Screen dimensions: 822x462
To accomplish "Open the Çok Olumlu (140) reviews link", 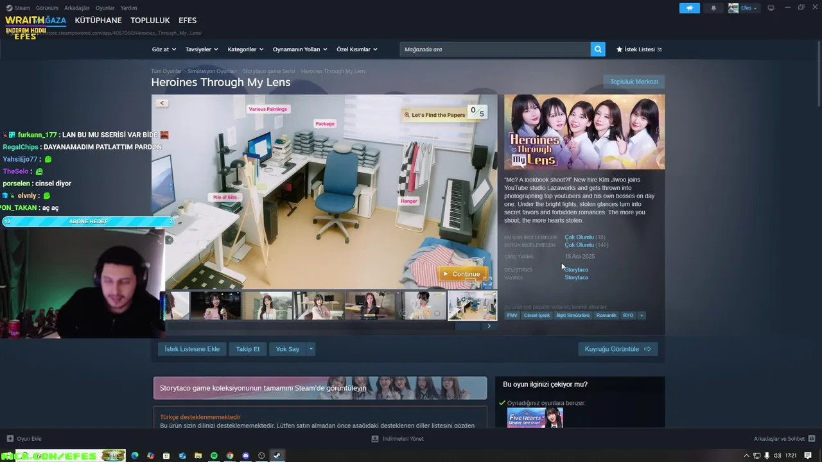I will [x=586, y=244].
